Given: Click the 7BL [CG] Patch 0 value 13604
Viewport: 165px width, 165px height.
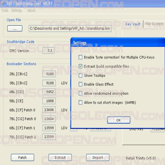Looking at the screenshot, I should click(x=49, y=119).
